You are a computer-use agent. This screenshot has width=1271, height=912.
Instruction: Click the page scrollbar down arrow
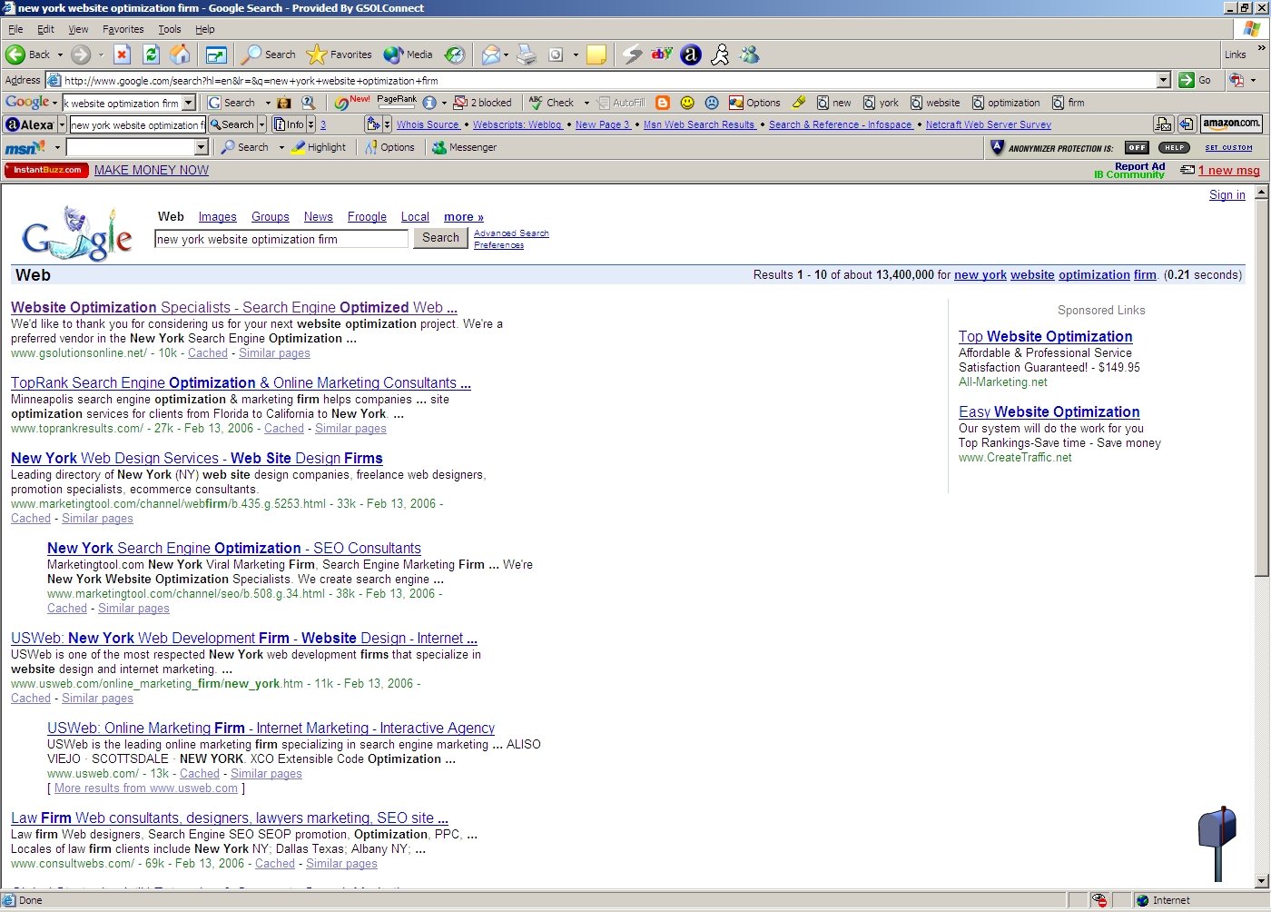pyautogui.click(x=1261, y=881)
